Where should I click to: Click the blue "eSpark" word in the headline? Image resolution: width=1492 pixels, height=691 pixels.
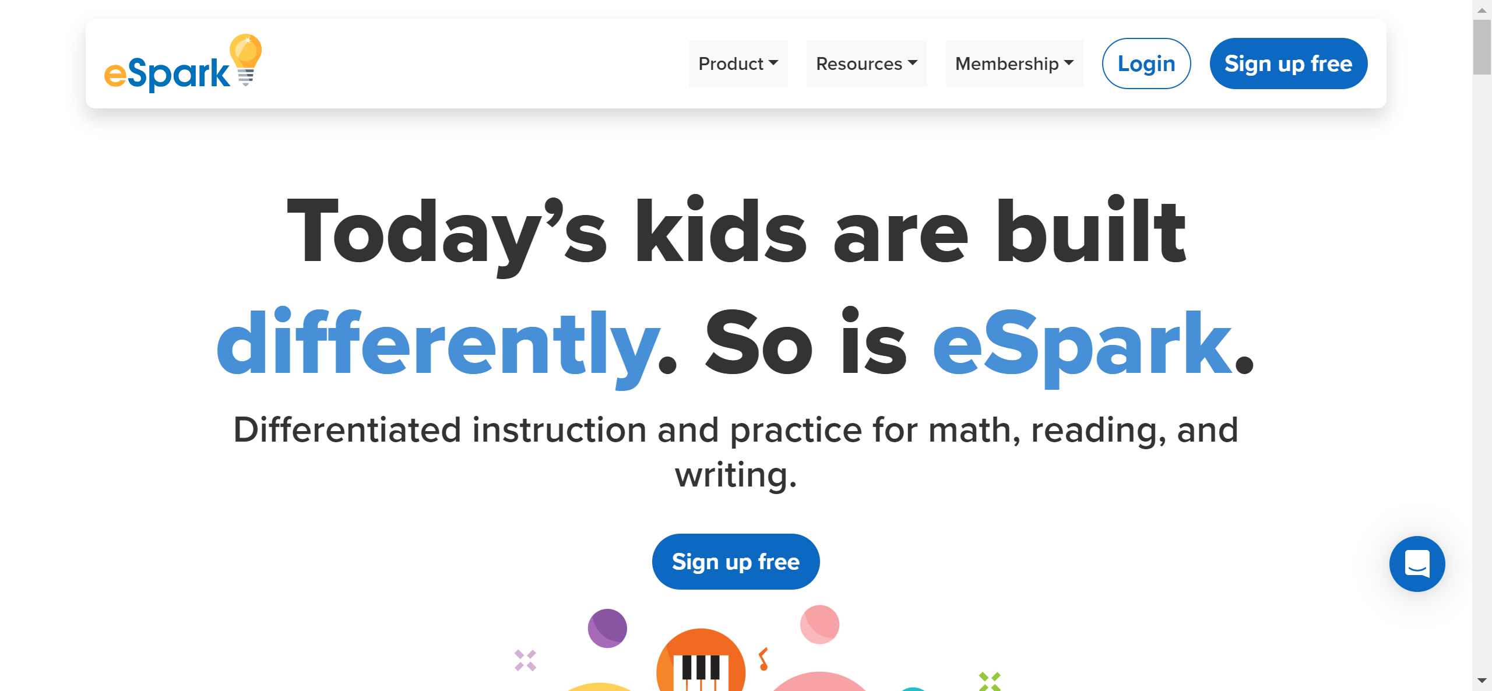click(1082, 344)
